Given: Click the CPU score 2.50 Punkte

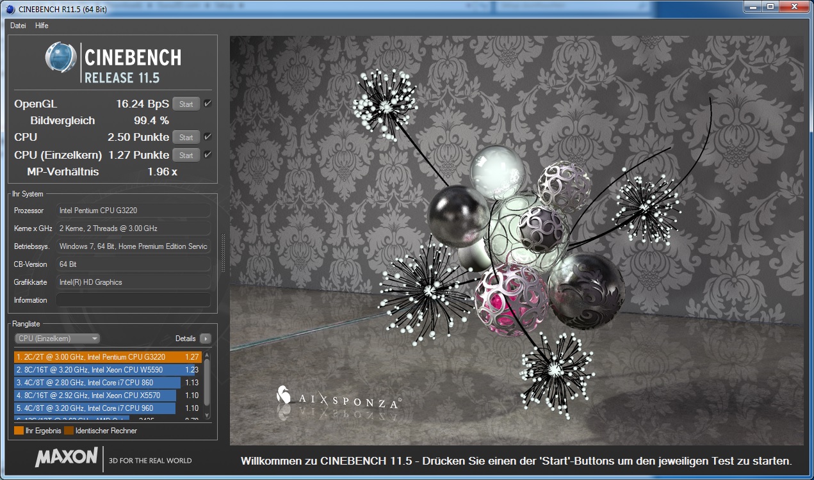Looking at the screenshot, I should (138, 137).
